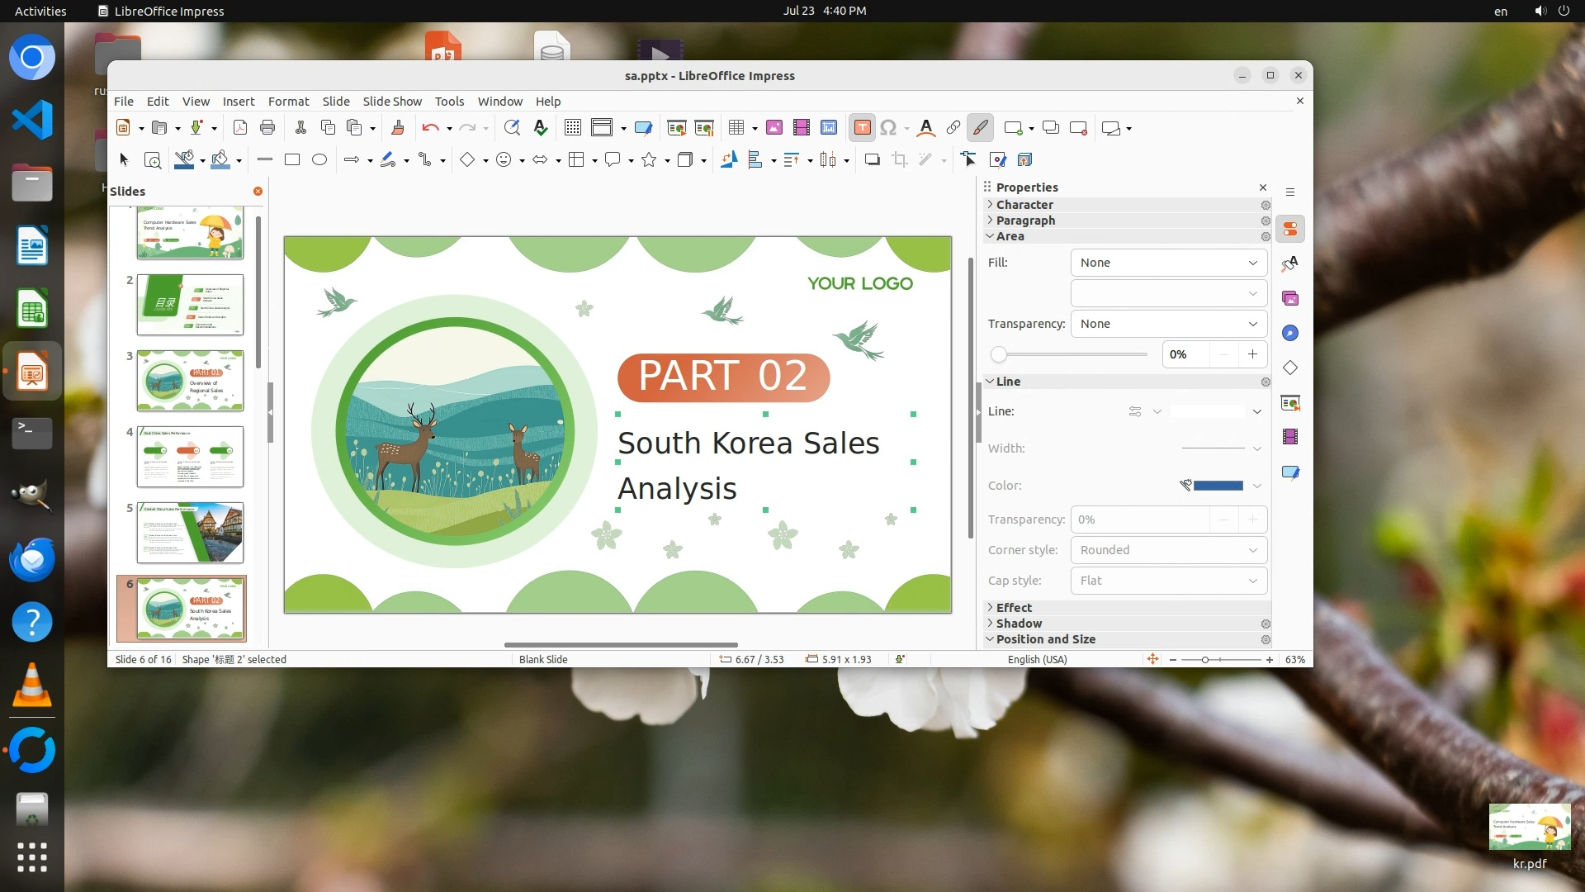Open the Fill type dropdown

(1168, 263)
